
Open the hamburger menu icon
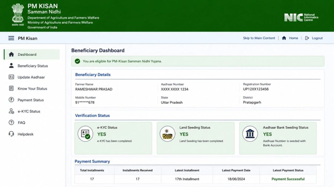pos(11,38)
